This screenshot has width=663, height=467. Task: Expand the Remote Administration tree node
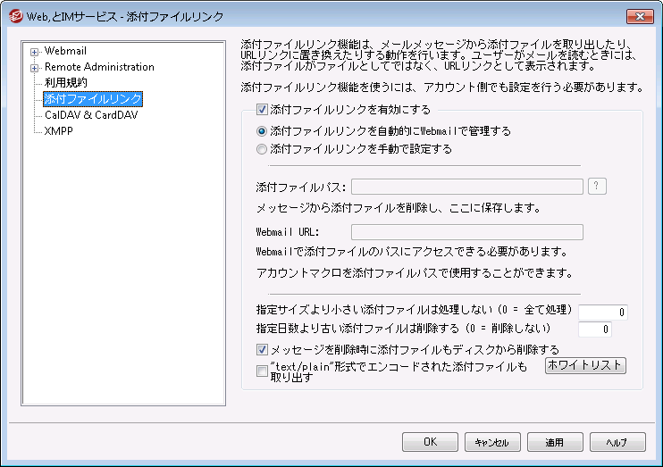click(35, 67)
